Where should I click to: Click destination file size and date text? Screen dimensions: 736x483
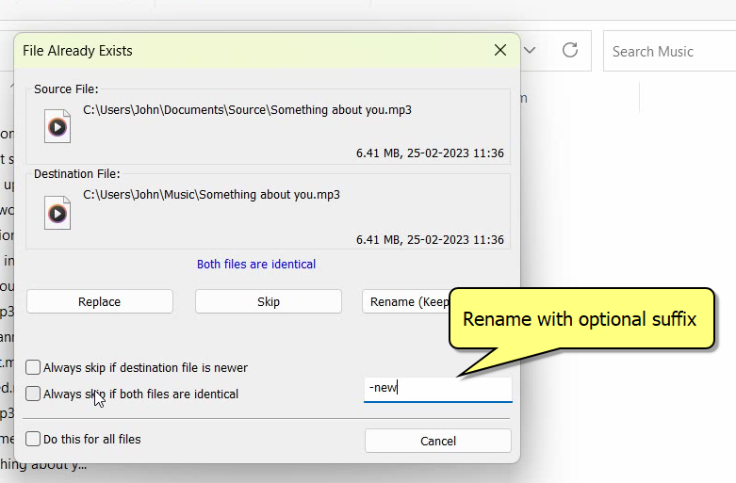(430, 240)
